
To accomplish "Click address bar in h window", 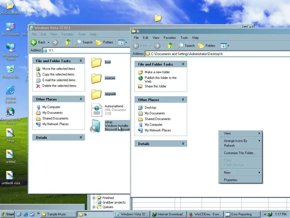I will pyautogui.click(x=217, y=54).
